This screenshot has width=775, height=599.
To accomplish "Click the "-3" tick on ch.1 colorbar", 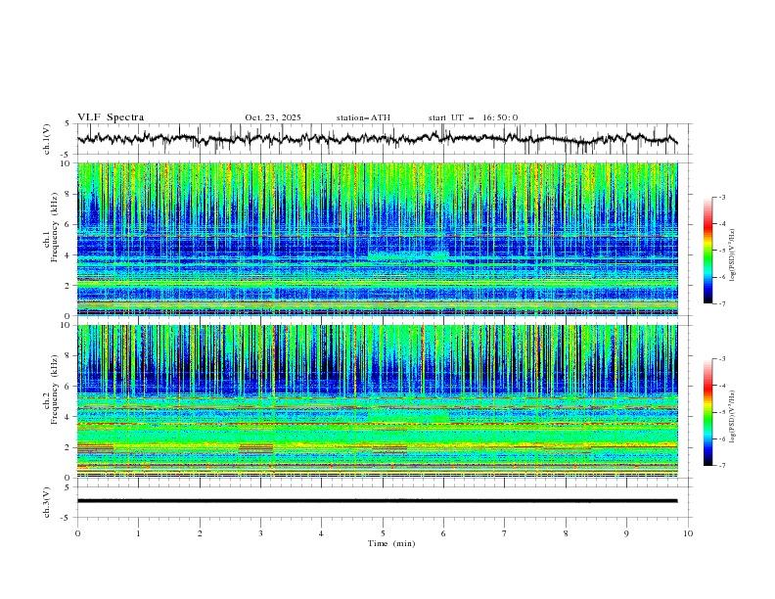I will (x=721, y=197).
